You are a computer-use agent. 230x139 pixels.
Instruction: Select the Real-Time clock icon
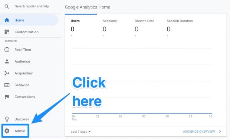point(7,50)
